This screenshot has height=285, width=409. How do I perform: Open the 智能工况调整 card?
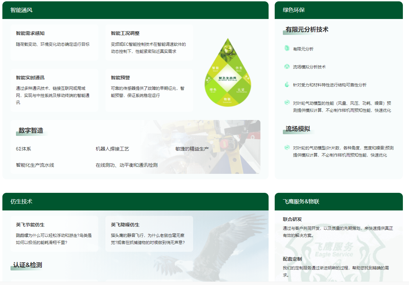(149, 42)
